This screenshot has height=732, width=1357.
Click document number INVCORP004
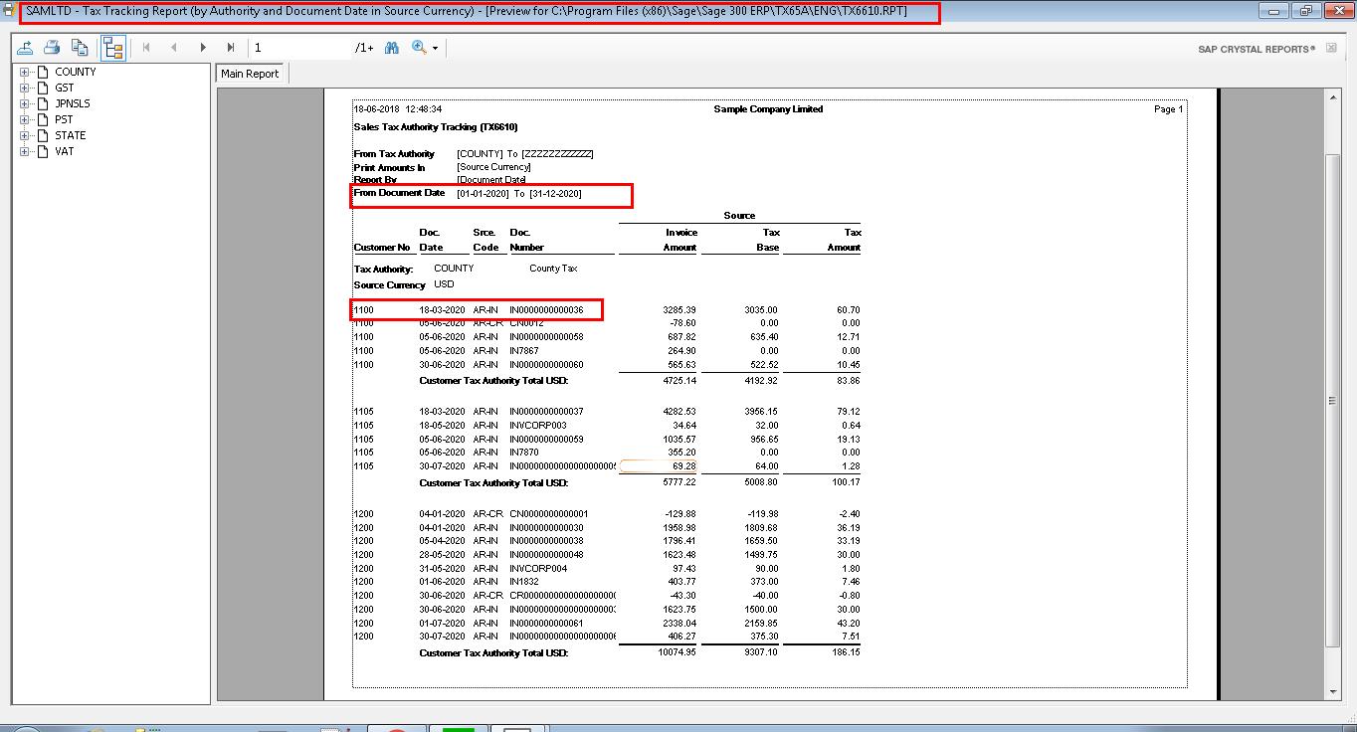click(x=538, y=569)
